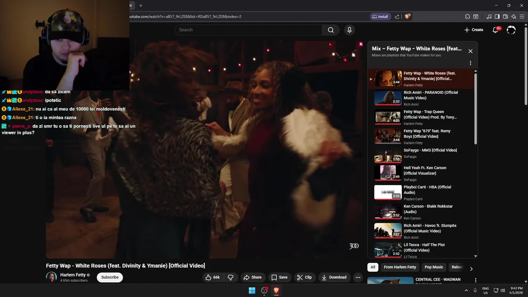Click the Harlem Fetty channel avatar

click(52, 277)
